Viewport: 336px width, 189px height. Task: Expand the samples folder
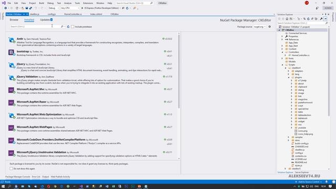coord(288,137)
